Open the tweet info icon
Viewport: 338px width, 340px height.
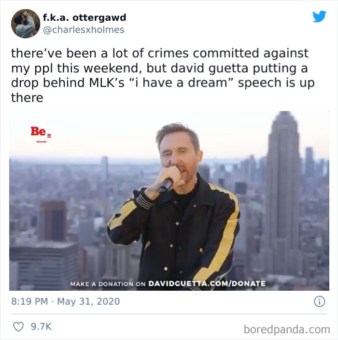point(319,301)
